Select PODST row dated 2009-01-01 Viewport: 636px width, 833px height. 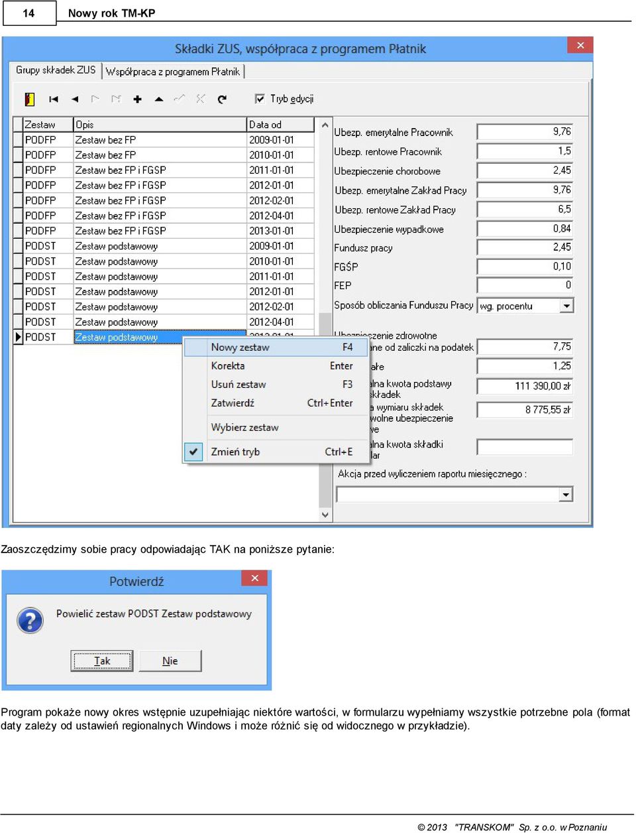[164, 246]
